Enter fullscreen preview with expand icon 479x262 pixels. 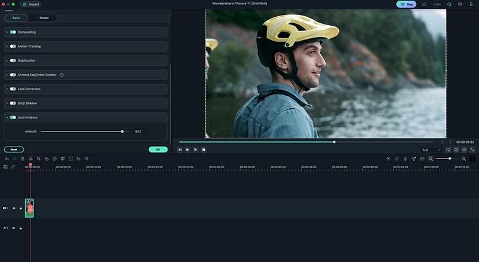(472, 150)
